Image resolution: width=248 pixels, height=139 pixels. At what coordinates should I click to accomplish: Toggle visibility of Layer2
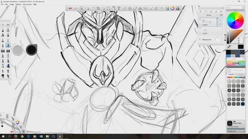click(x=200, y=20)
